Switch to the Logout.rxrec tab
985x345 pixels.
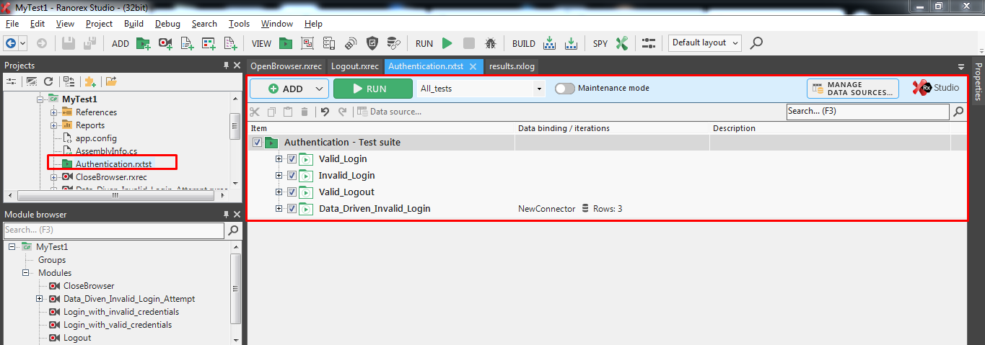(x=355, y=66)
